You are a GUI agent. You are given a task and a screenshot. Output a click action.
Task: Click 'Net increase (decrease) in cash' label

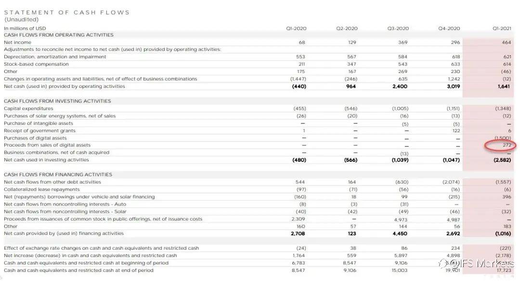pos(91,256)
